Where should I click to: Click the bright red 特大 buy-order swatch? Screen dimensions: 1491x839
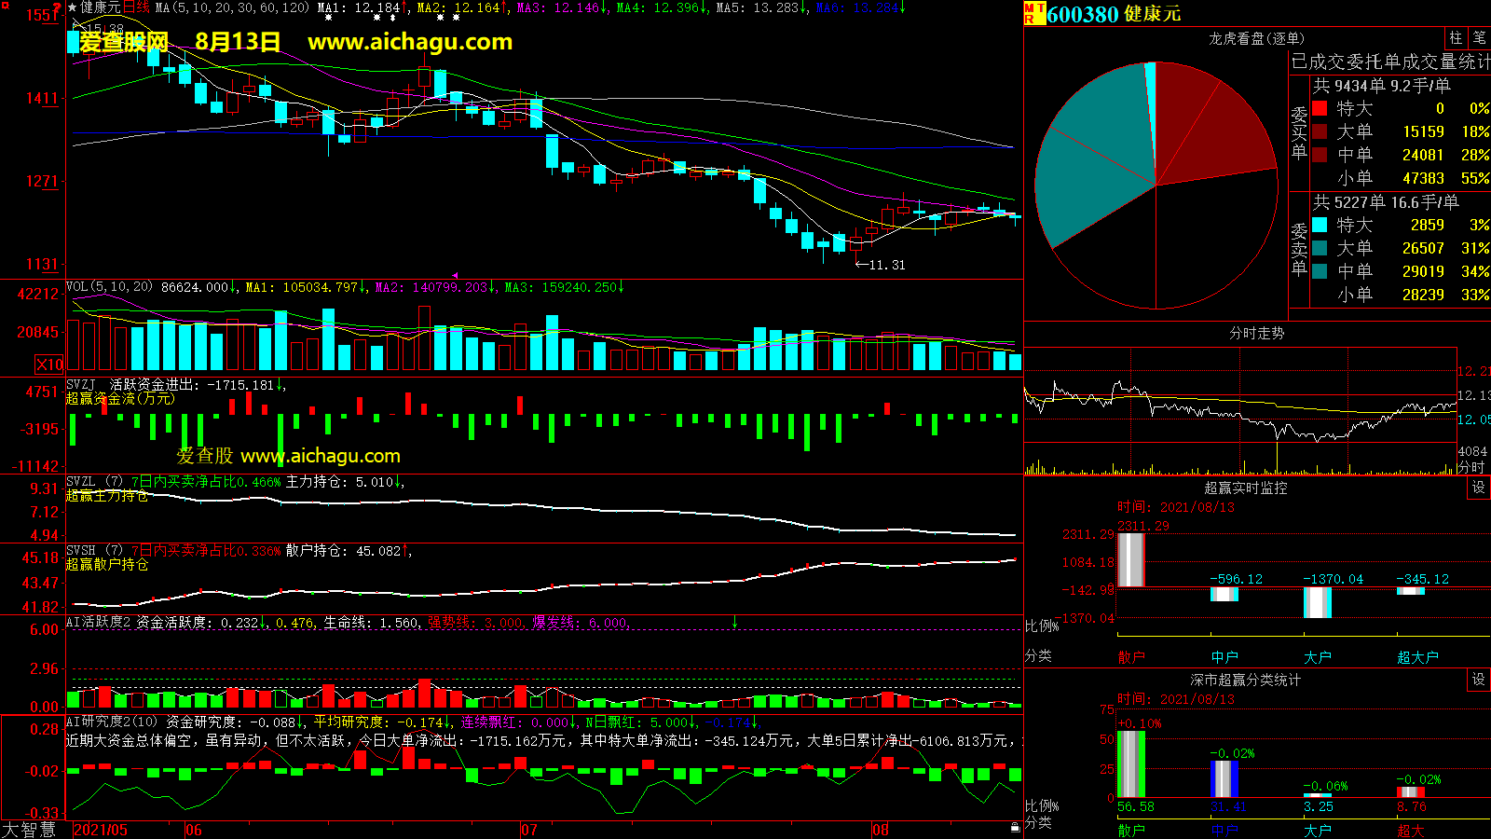1320,108
